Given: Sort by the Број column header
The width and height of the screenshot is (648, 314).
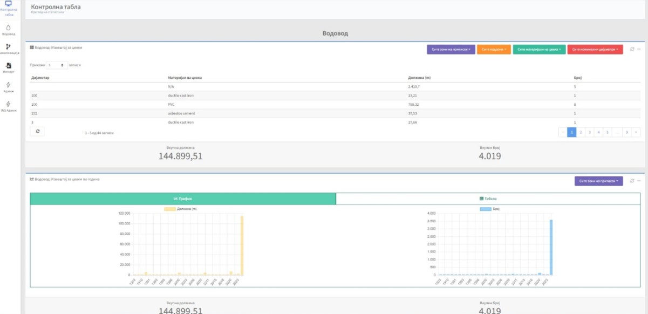Looking at the screenshot, I should [x=577, y=78].
